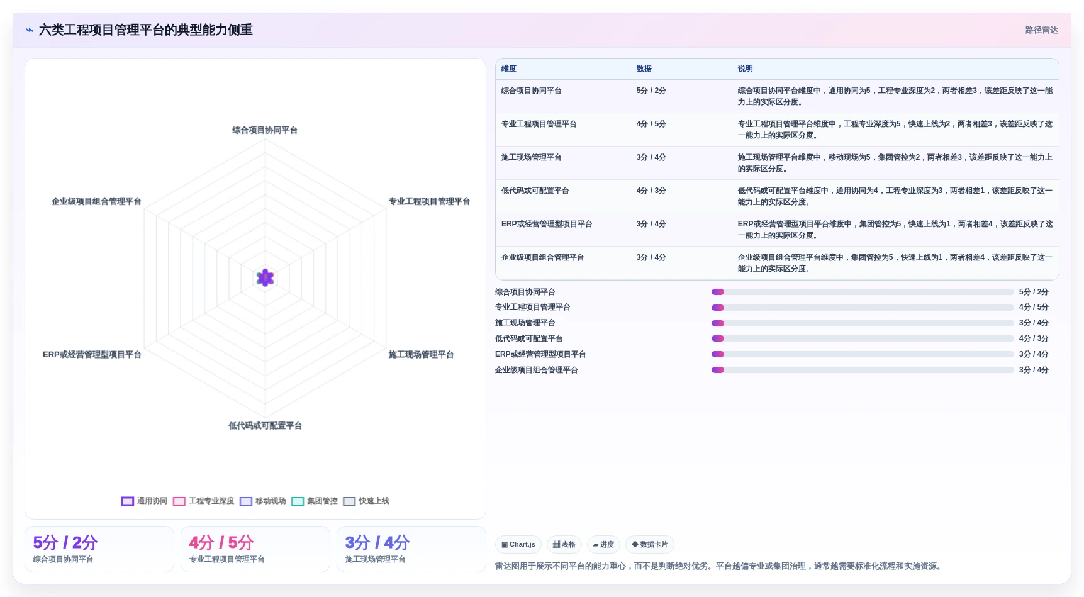This screenshot has height=597, width=1084.
Task: Click the title icon beside 六类工程项目管理平台
Action: coord(29,30)
